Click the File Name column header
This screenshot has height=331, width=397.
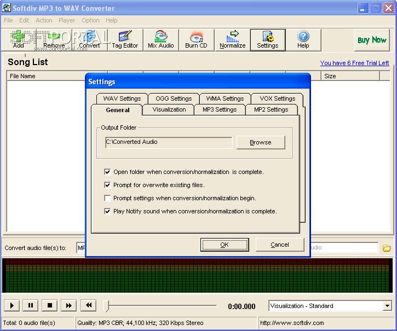tap(46, 76)
